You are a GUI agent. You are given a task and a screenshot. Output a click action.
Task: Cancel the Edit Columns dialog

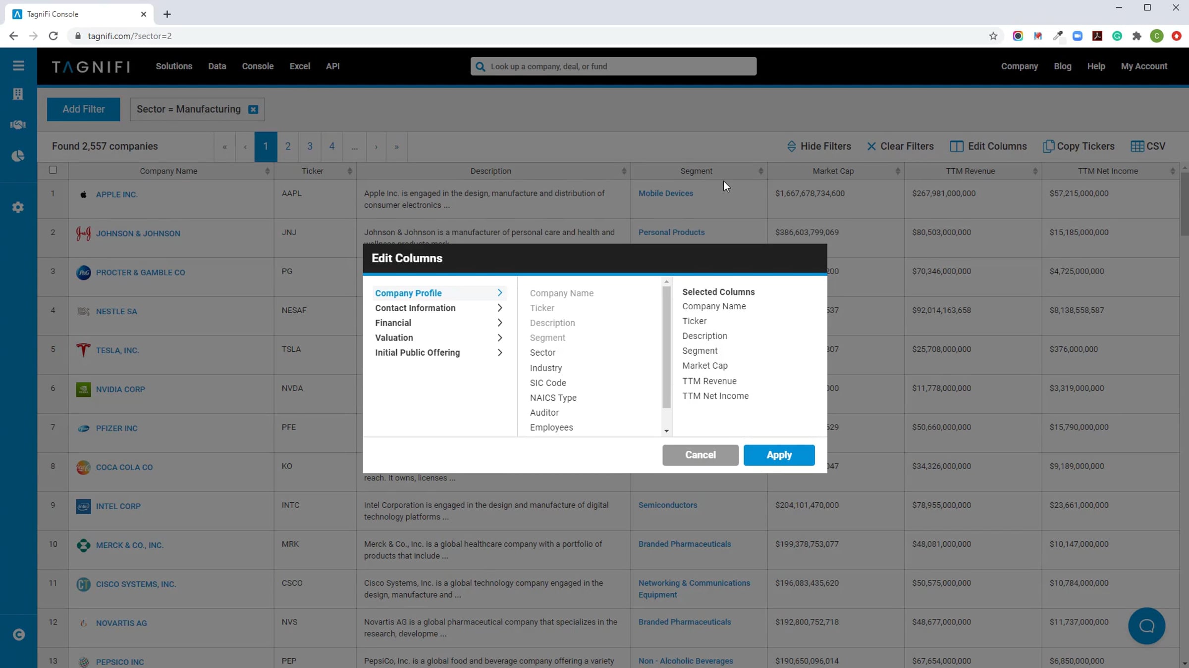click(x=700, y=455)
